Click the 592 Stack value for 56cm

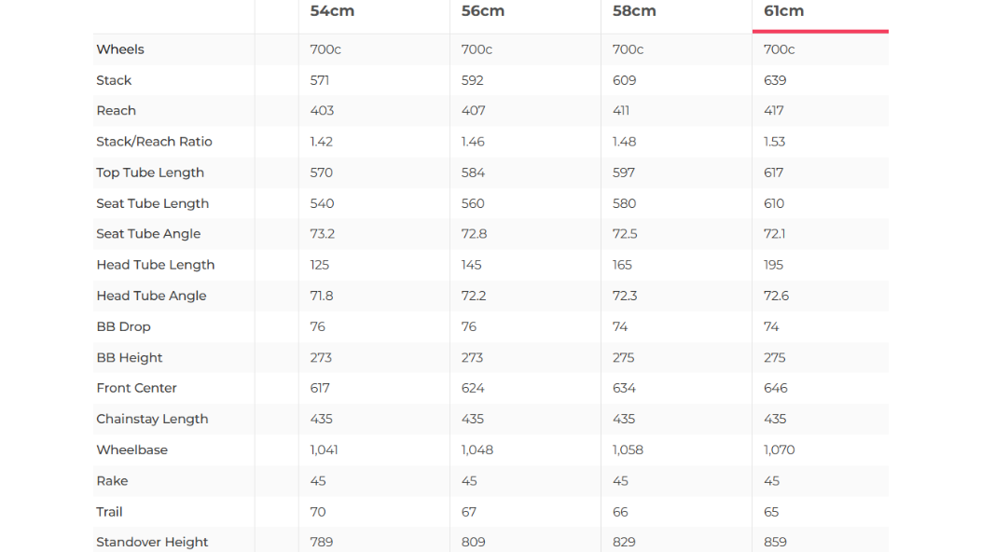(473, 80)
